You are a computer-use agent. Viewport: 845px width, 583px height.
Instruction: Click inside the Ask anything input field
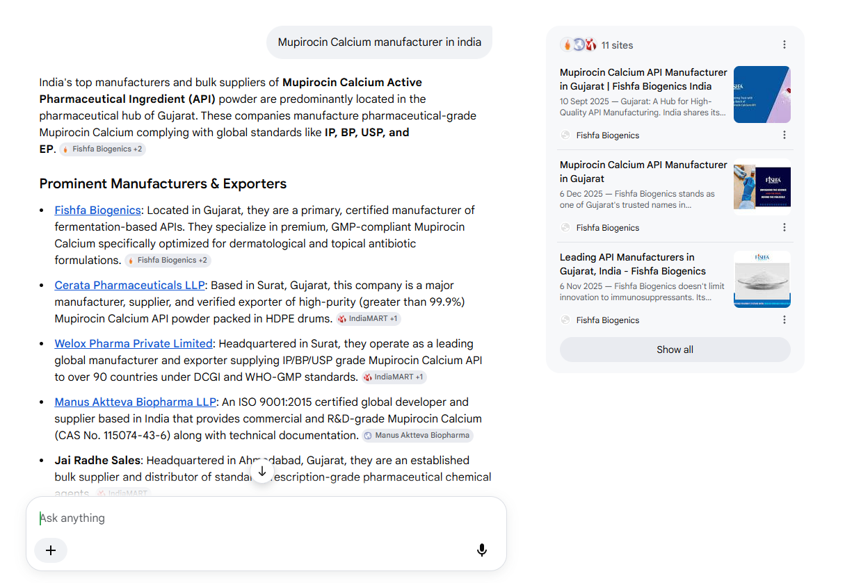click(266, 518)
